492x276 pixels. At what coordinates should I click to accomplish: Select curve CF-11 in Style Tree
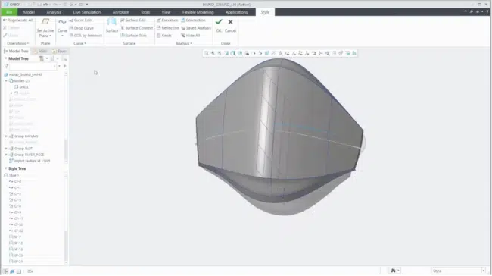[x=16, y=218]
